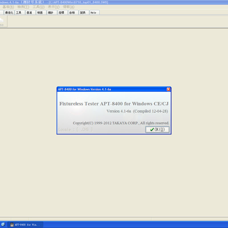
Task: Click the Locale .CHS text
Action: pos(76,129)
